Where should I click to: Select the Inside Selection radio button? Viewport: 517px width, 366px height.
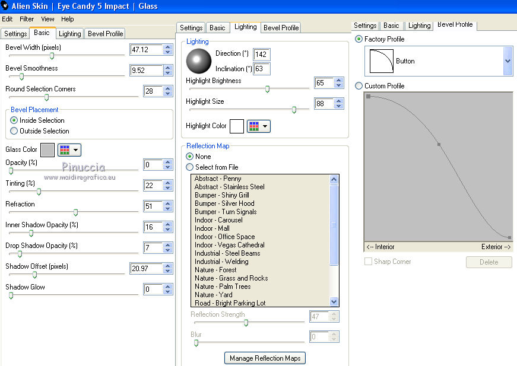14,120
